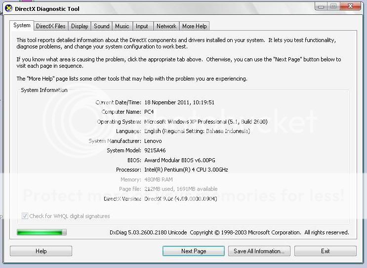Image resolution: width=367 pixels, height=268 pixels.
Task: Click the Help button
Action: click(41, 251)
